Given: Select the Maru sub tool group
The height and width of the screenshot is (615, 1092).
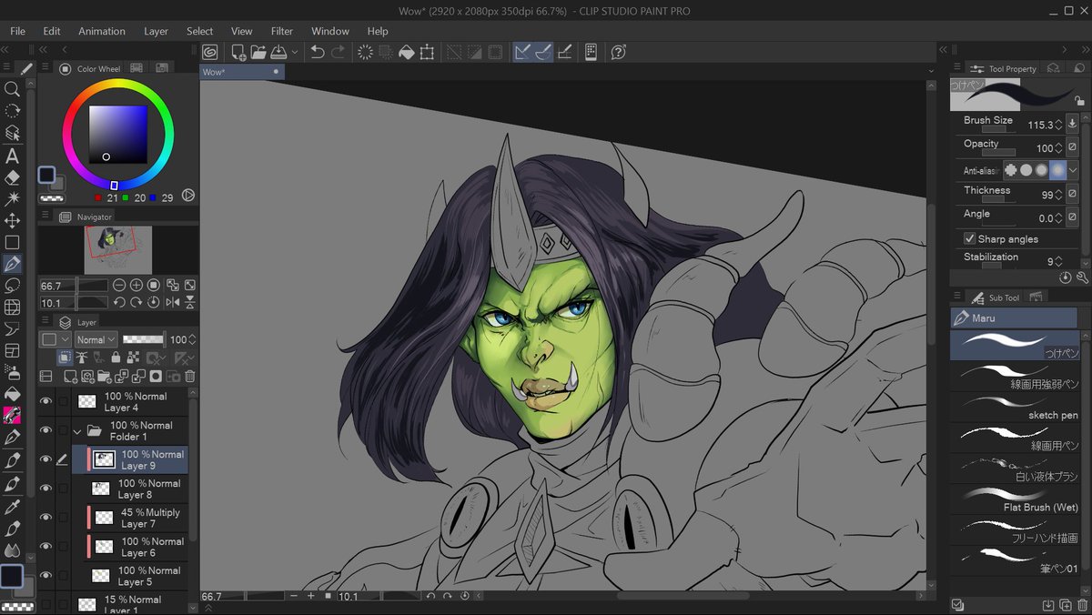Looking at the screenshot, I should click(x=1015, y=318).
